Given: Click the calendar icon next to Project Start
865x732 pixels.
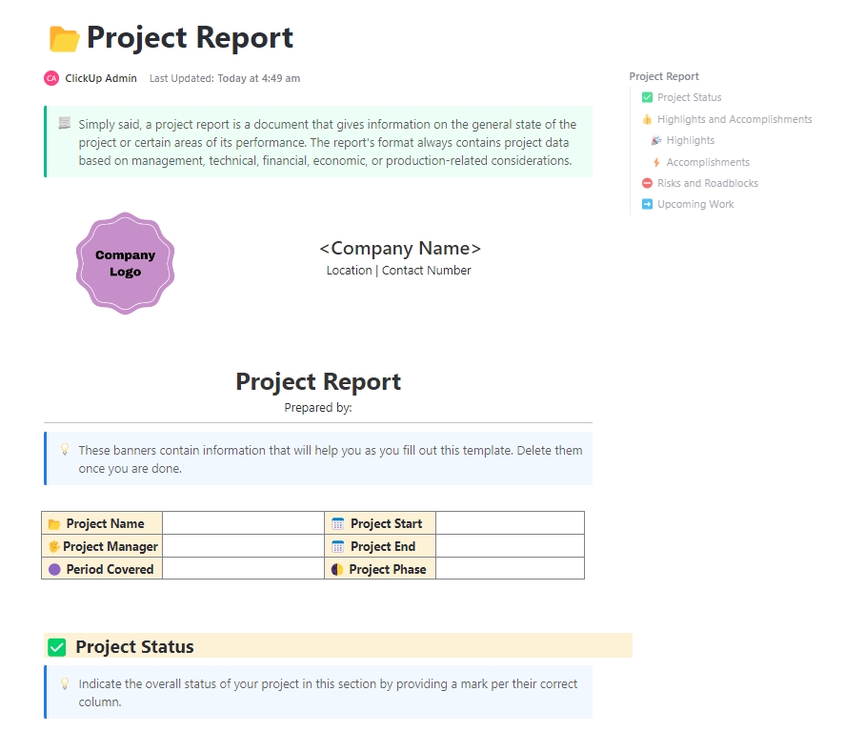Looking at the screenshot, I should click(x=336, y=523).
